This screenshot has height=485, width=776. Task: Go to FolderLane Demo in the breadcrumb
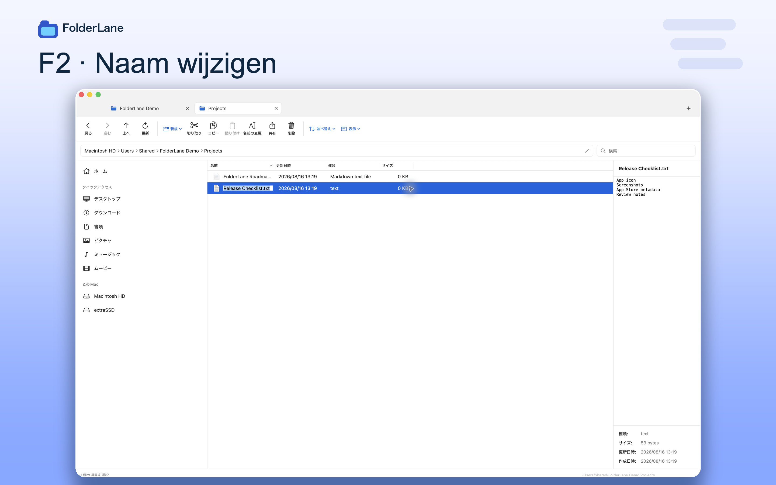(x=179, y=151)
